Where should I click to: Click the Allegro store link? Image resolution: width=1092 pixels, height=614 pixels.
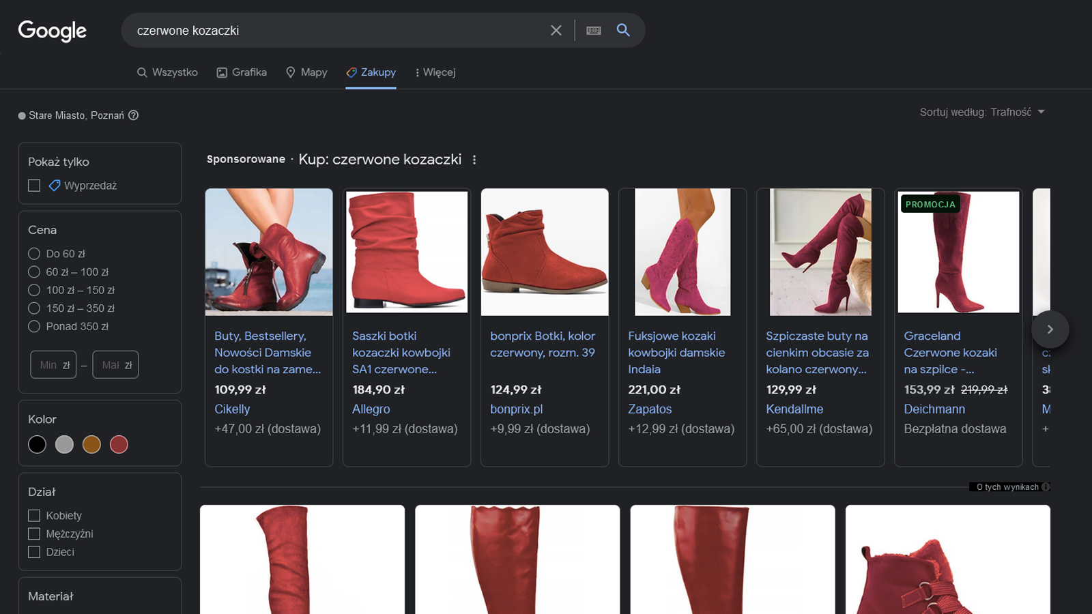pyautogui.click(x=371, y=409)
